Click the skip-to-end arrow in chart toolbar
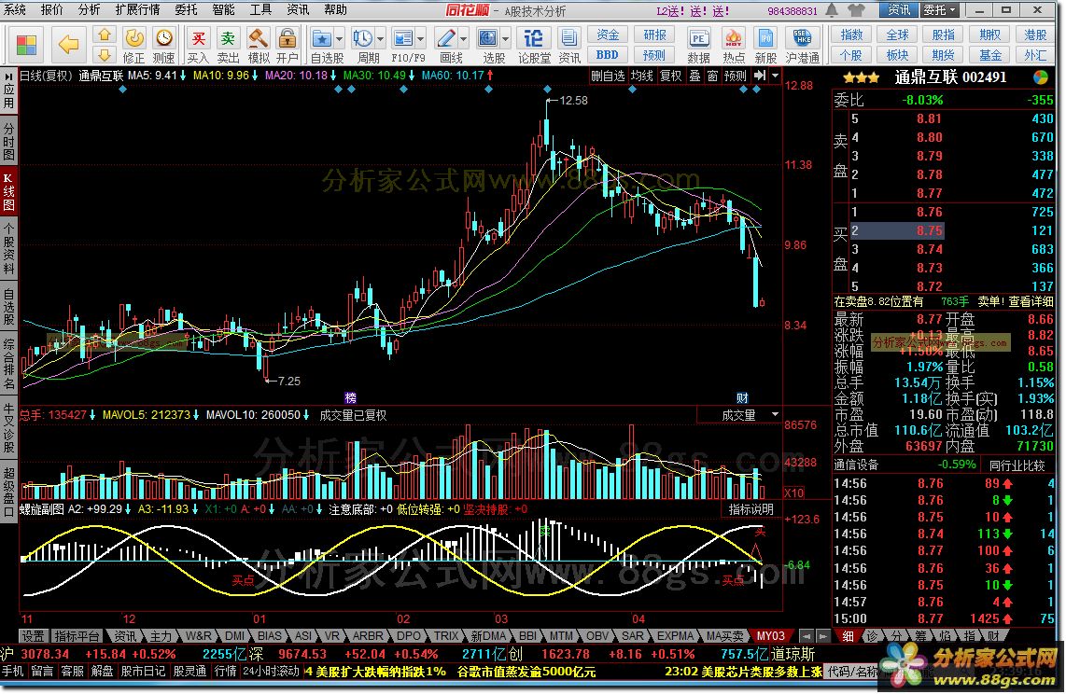 [x=760, y=76]
